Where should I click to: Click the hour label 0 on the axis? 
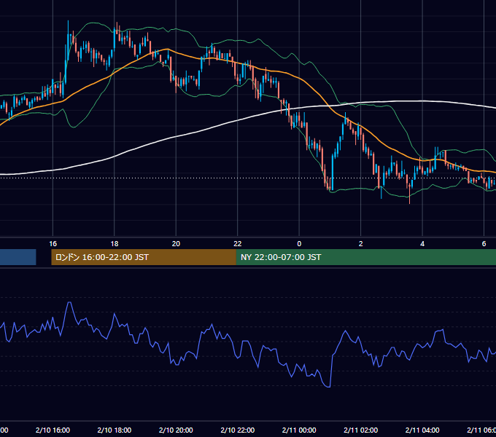point(299,244)
